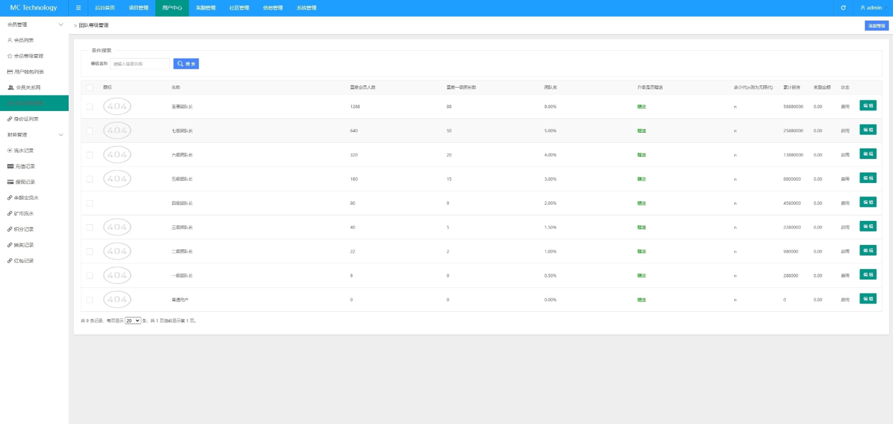Open 提现记录 in the sidebar
Screen dimensions: 893x424
pyautogui.click(x=25, y=182)
